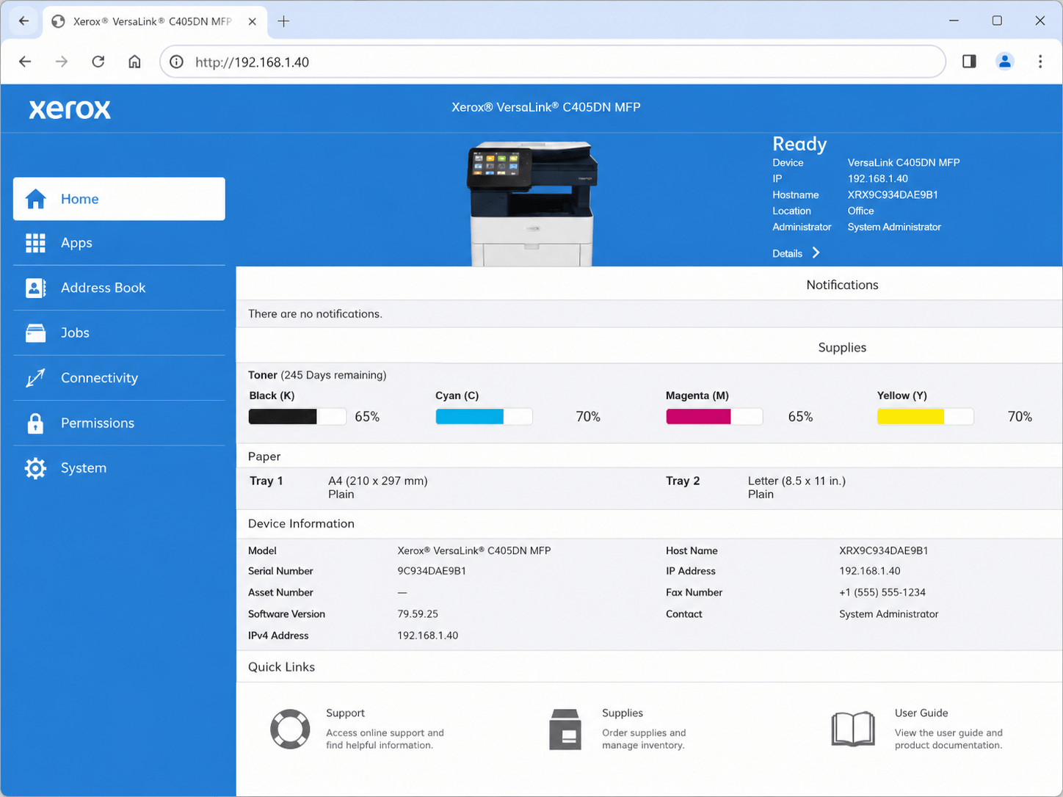Image resolution: width=1063 pixels, height=797 pixels.
Task: Click 'There are no notifications.' message
Action: tap(315, 314)
